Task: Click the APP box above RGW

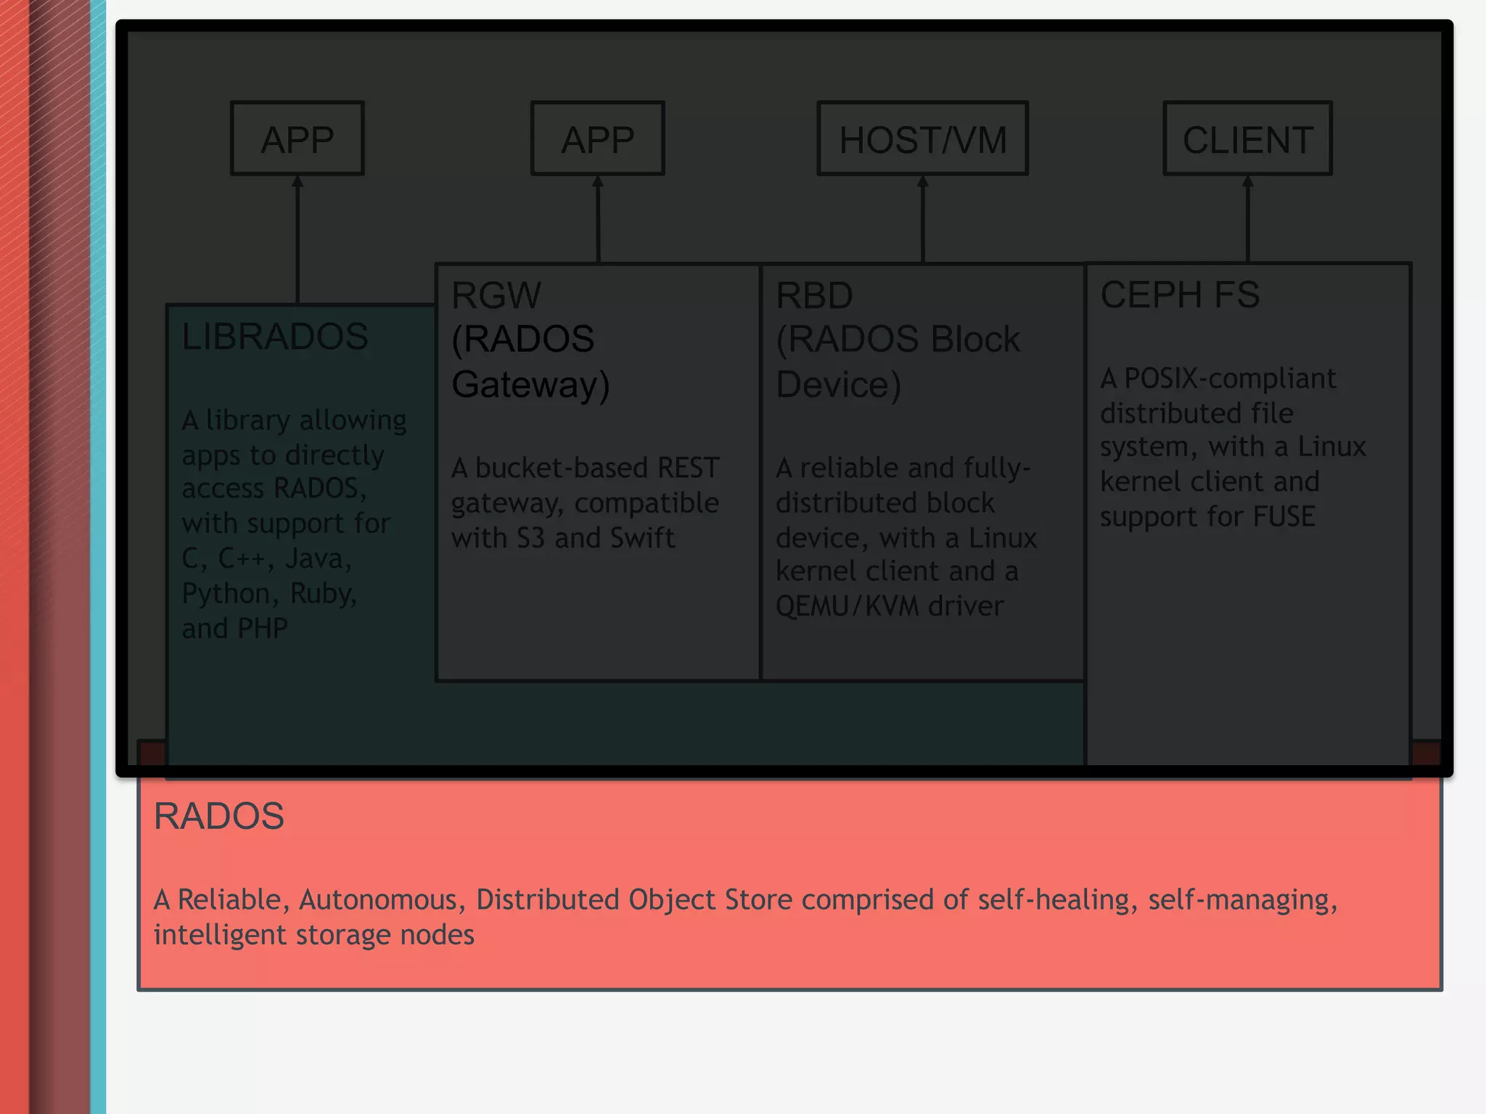Action: tap(597, 139)
